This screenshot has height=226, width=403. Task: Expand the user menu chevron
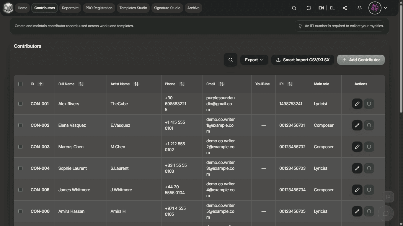[x=386, y=8]
